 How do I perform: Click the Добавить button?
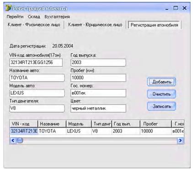pyautogui.click(x=161, y=82)
